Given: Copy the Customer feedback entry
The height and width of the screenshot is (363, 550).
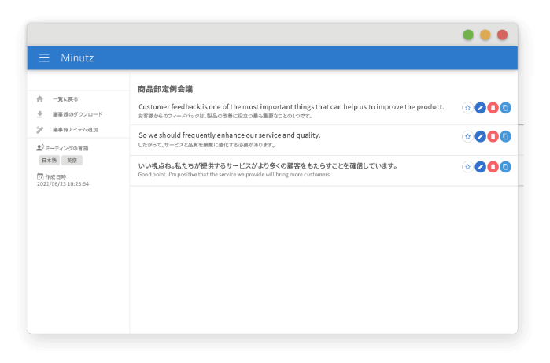Looking at the screenshot, I should (x=505, y=108).
